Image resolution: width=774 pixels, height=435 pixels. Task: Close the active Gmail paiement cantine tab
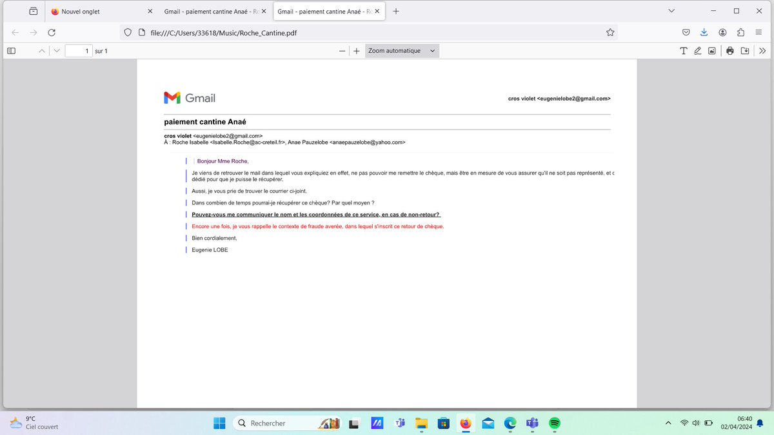click(x=377, y=12)
